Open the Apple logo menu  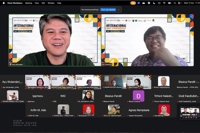tap(4, 3)
